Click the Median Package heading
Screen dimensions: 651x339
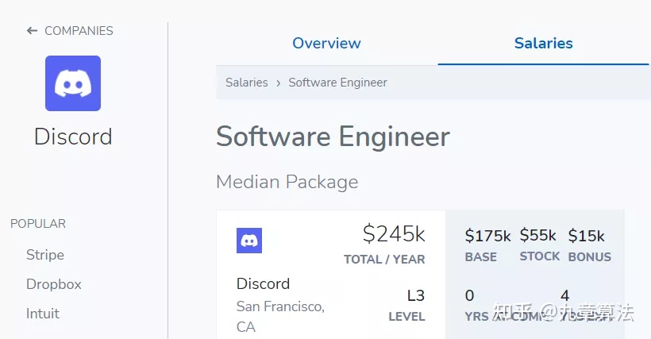[x=287, y=182]
